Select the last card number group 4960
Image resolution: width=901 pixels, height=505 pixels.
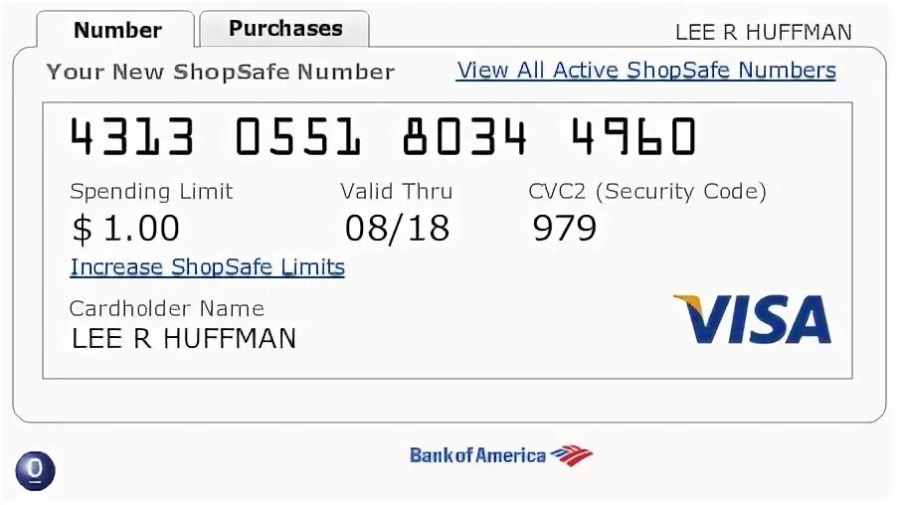click(x=633, y=136)
